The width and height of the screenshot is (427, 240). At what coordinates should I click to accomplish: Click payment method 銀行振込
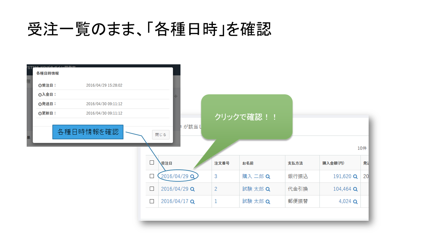click(298, 176)
